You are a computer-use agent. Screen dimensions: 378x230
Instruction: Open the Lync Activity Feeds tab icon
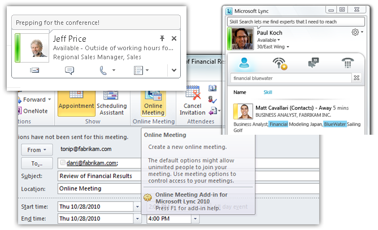click(x=280, y=64)
